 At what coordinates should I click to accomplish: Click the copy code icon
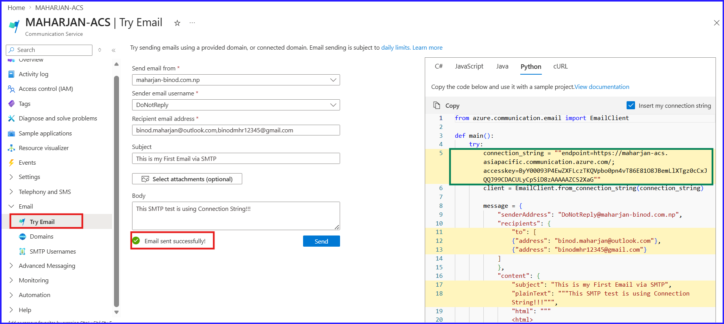click(x=436, y=105)
